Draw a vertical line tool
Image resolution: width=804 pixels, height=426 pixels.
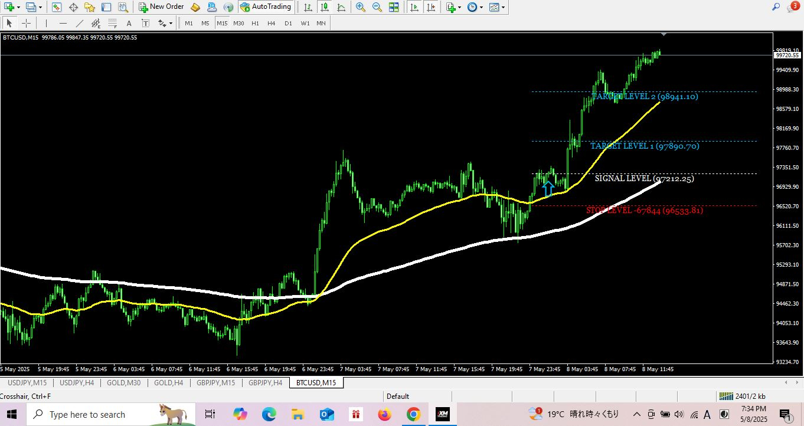coord(46,23)
